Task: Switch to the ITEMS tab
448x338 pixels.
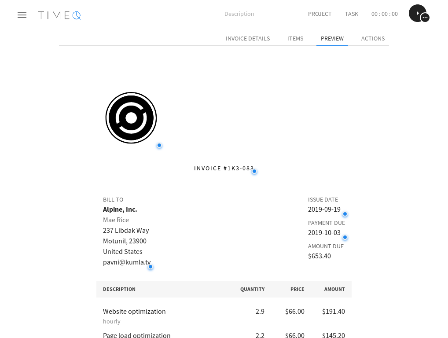Action: tap(295, 38)
